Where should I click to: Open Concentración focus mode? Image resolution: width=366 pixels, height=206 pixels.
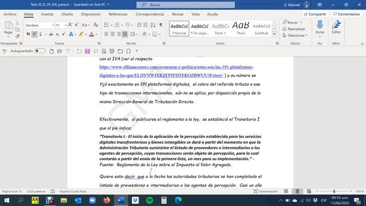(x=265, y=191)
